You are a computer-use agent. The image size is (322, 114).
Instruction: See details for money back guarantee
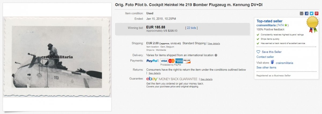coord(206,79)
